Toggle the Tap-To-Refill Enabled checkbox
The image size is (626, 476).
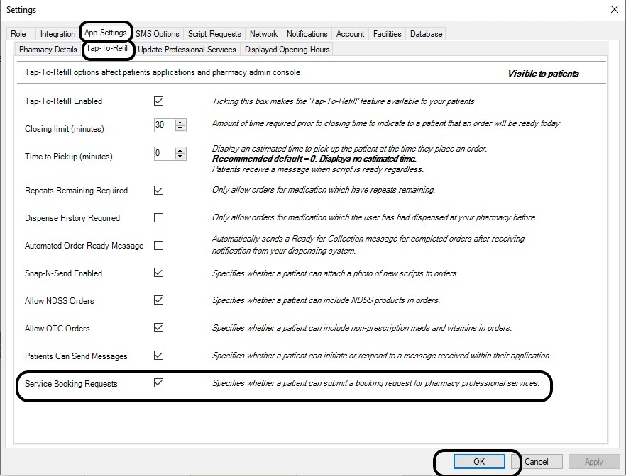pos(158,101)
